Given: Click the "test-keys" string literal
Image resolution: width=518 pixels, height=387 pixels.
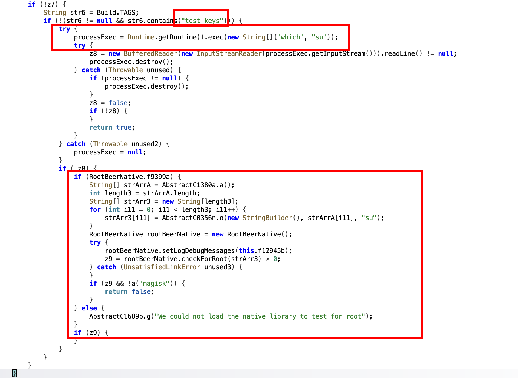Looking at the screenshot, I should [202, 21].
